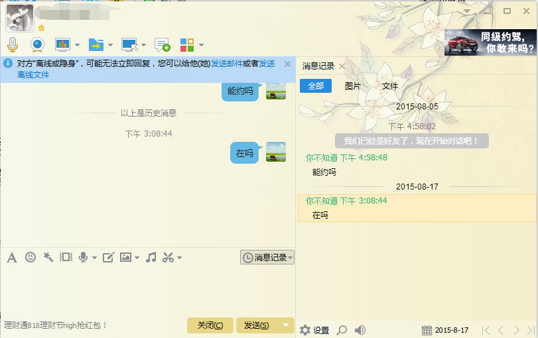
Task: Click the 能约吗 chat bubble
Action: (x=240, y=91)
